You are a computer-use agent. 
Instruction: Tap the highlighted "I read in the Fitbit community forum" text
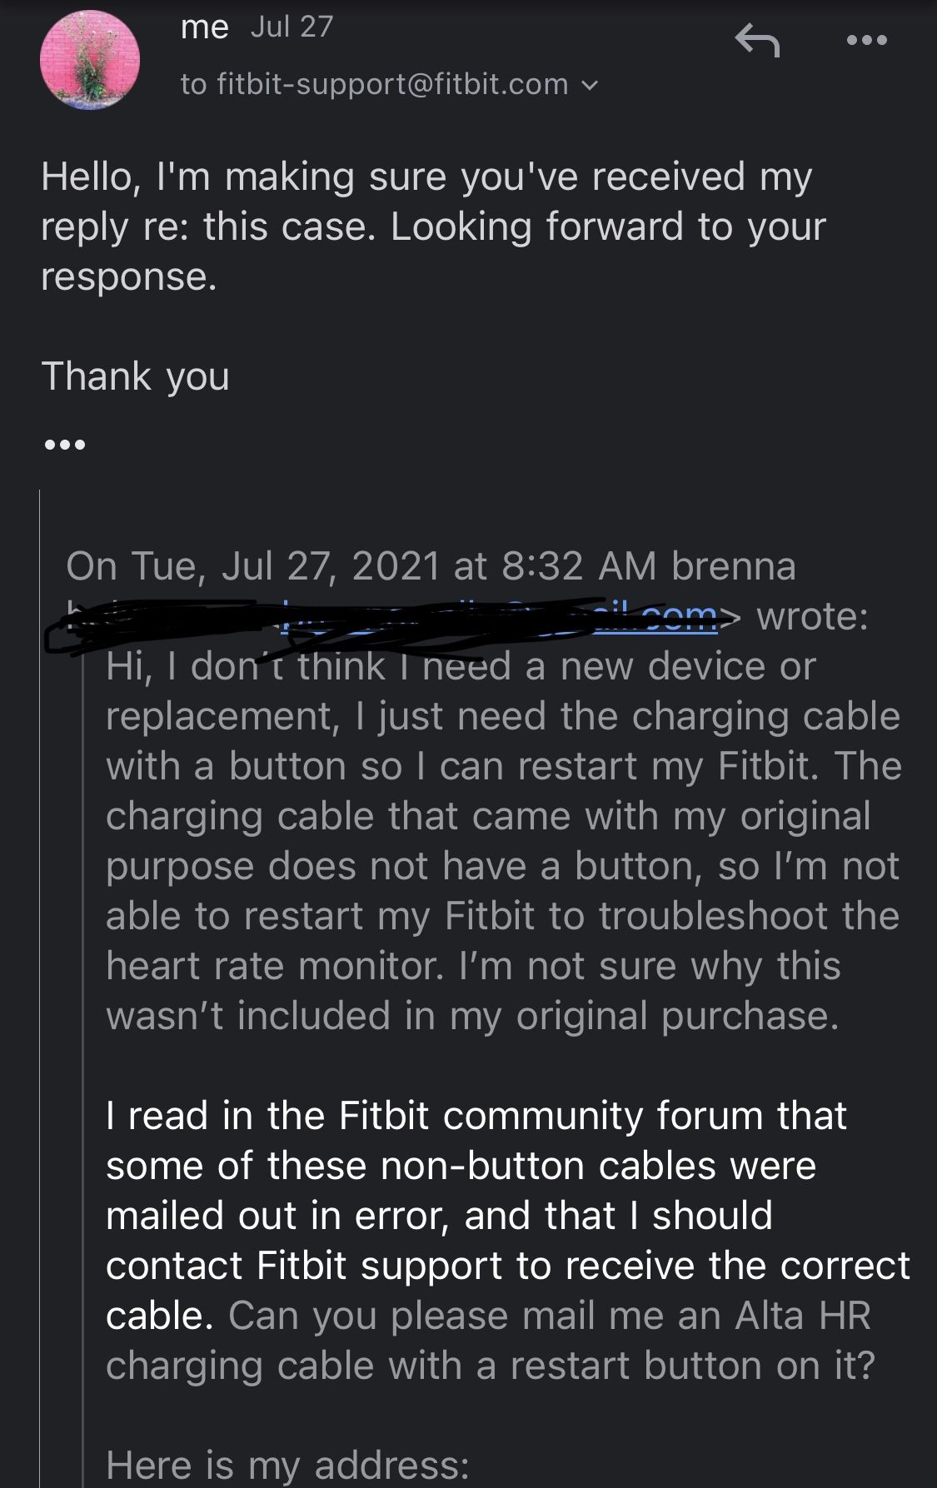click(x=476, y=1116)
